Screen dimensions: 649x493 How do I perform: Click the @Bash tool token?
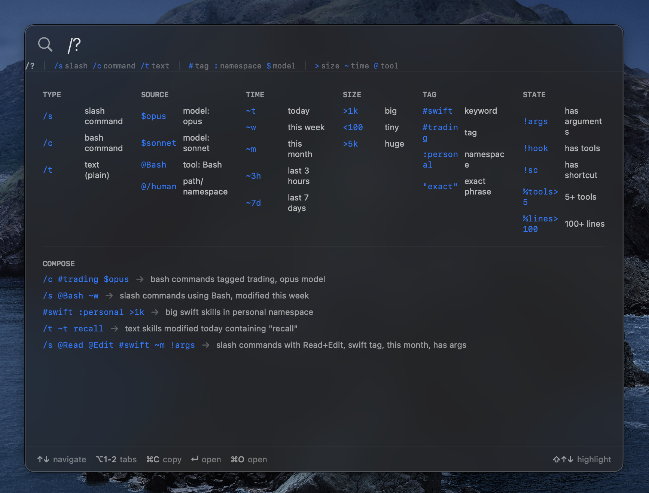coord(153,165)
